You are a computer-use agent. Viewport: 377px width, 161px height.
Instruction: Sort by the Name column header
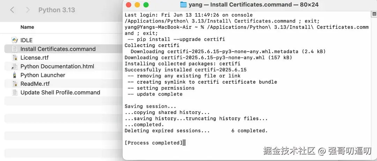27,27
